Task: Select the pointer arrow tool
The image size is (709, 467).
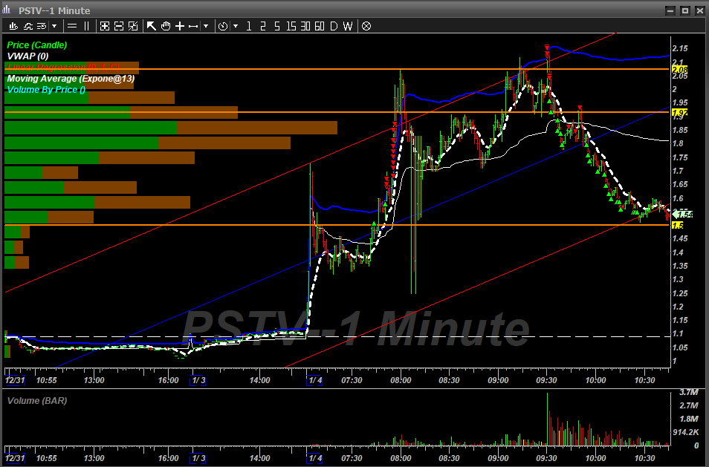Action: click(x=151, y=26)
